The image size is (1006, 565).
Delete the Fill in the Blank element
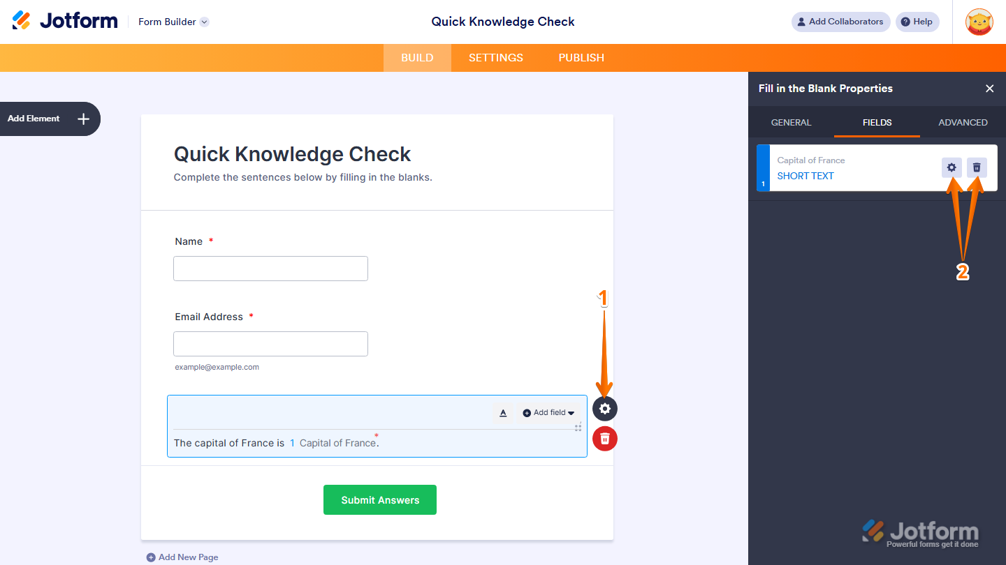[605, 439]
